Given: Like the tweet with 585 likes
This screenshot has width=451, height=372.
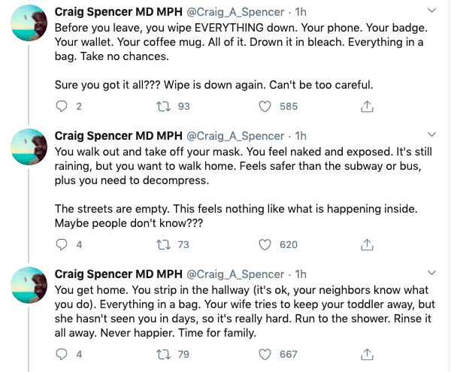Looking at the screenshot, I should point(265,107).
